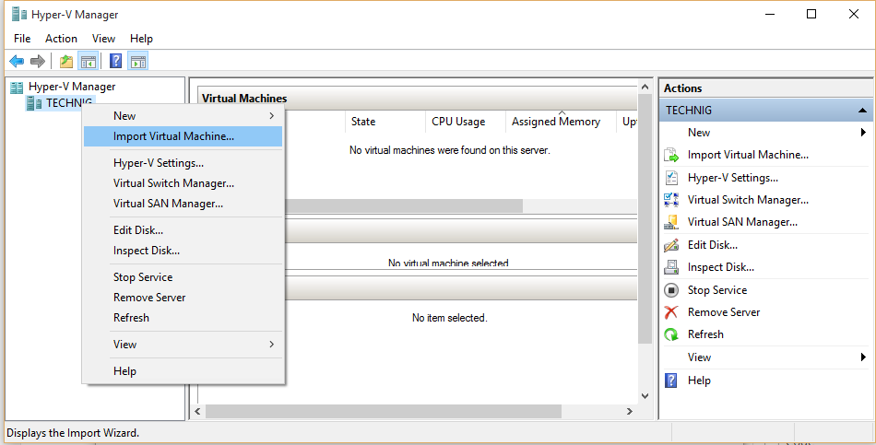The height and width of the screenshot is (445, 876).
Task: Click the Back arrow toolbar icon
Action: click(17, 61)
